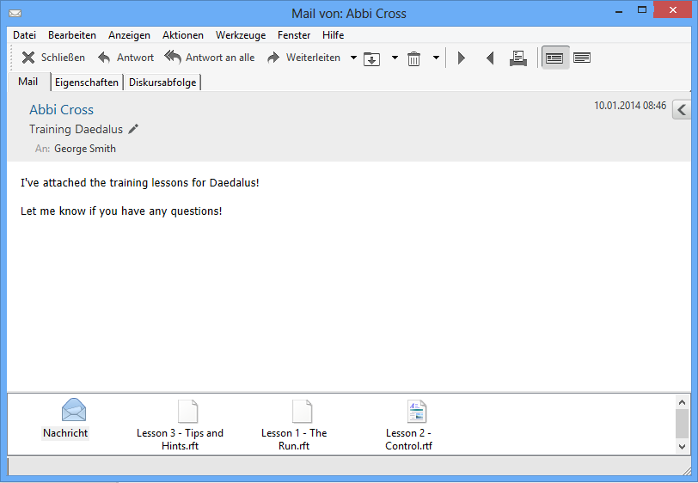The height and width of the screenshot is (483, 698).
Task: Click the line 'Let me know if you have any questions!'
Action: point(121,211)
